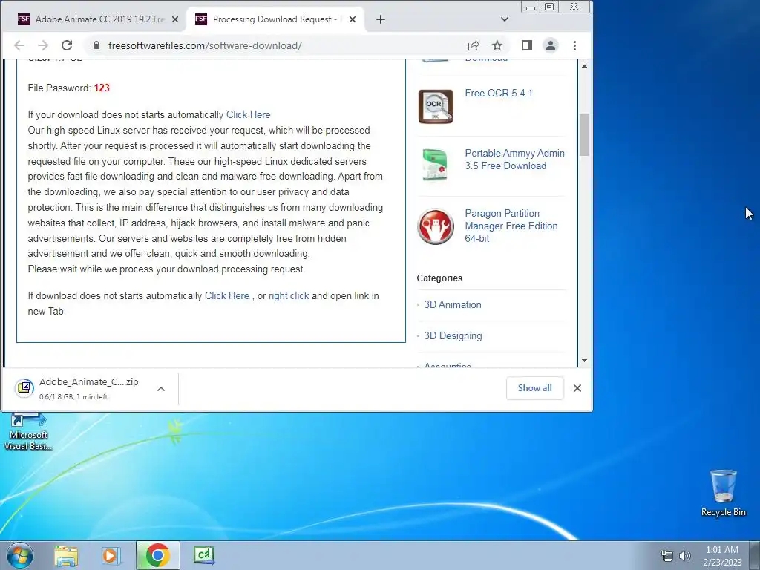Click the zip file icon in downloads bar
The image size is (760, 570).
[x=24, y=388]
